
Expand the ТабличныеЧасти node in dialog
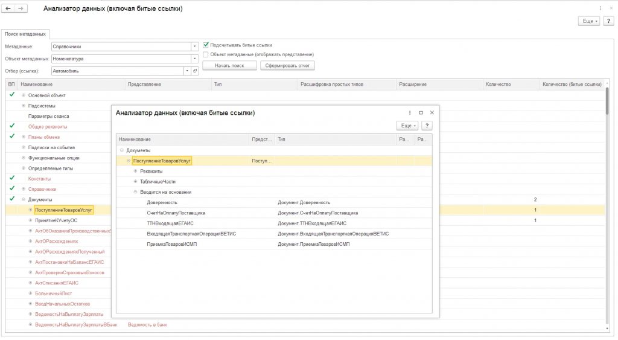[136, 181]
